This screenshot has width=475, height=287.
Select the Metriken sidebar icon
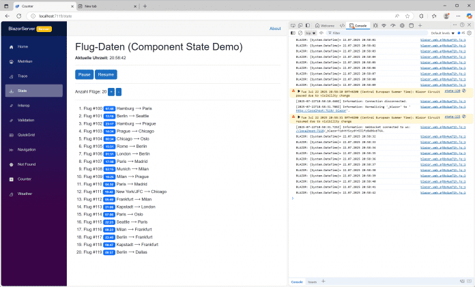(11, 62)
